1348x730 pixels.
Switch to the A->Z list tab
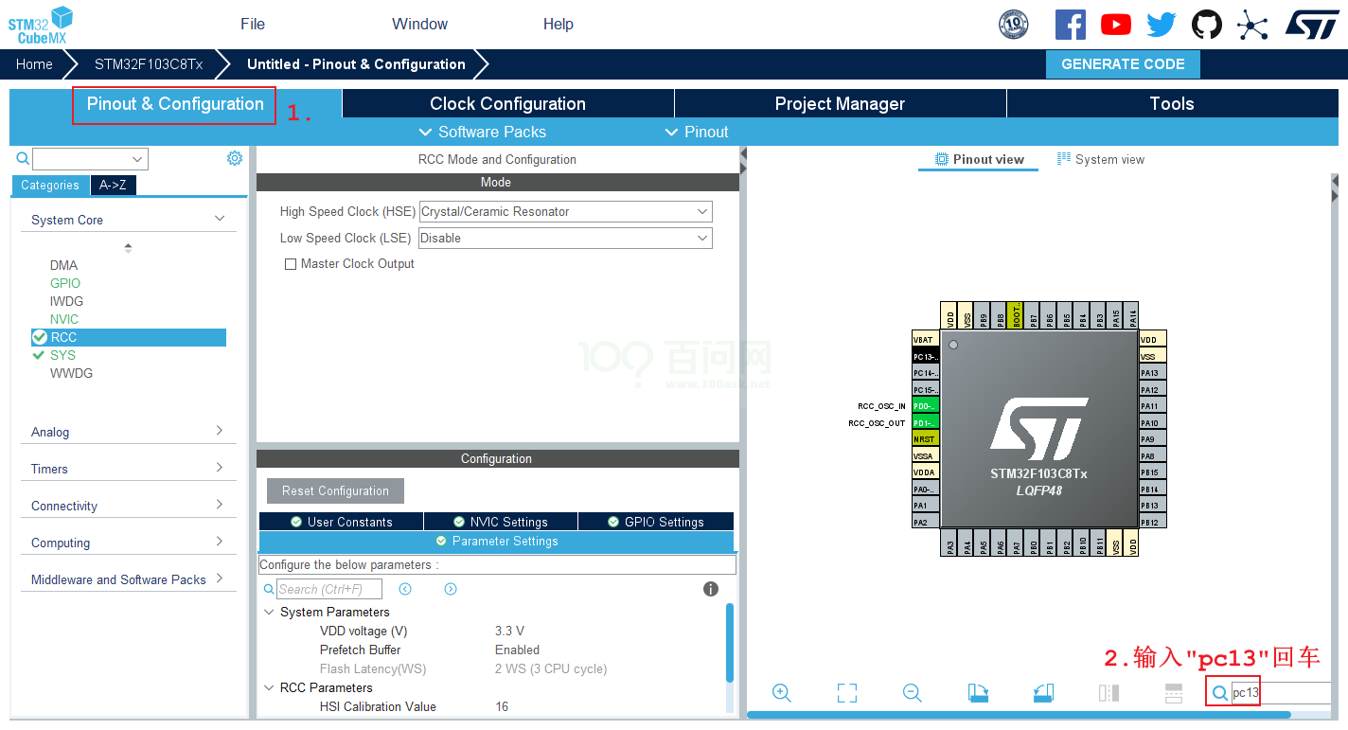coord(114,186)
